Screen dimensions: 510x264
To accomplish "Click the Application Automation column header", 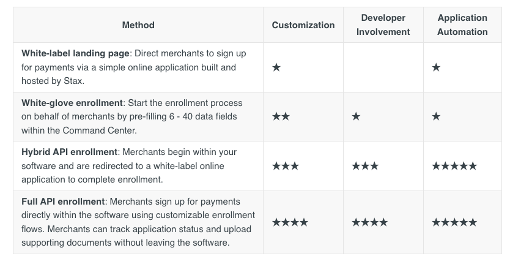I will click(462, 25).
